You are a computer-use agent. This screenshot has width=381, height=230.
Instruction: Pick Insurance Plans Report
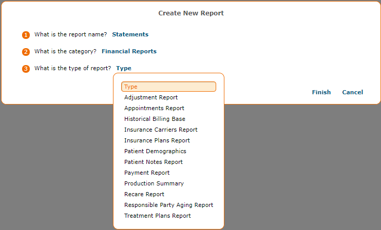(x=157, y=140)
